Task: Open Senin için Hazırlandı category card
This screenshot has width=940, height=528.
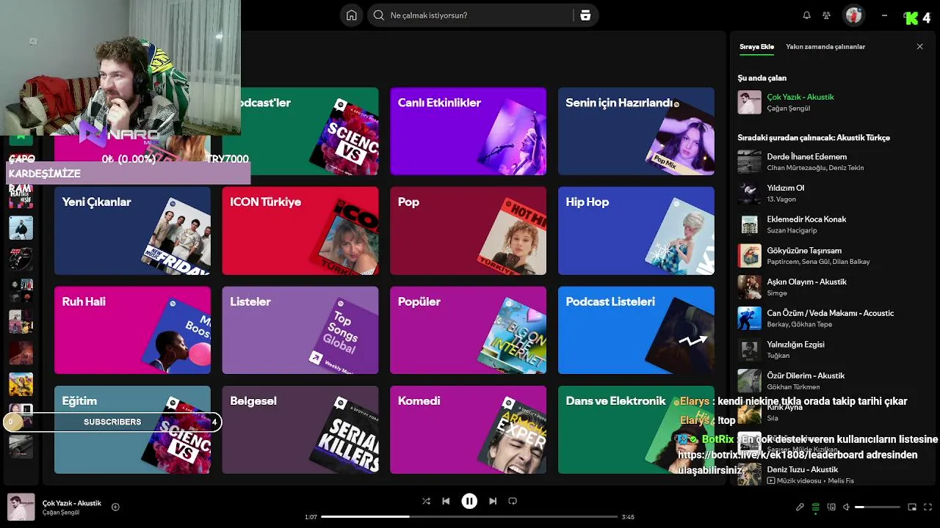Action: (636, 131)
